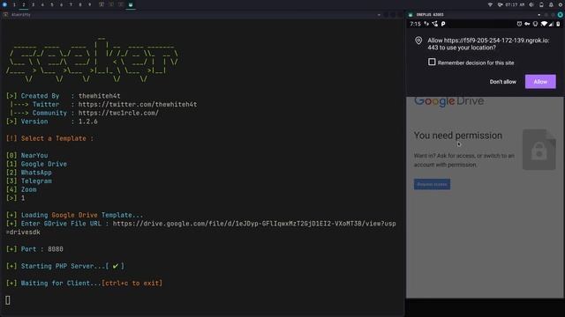Click the Version 1.2.6 line
Image resolution: width=565 pixels, height=317 pixels.
51,122
